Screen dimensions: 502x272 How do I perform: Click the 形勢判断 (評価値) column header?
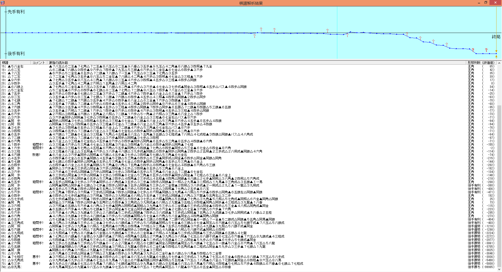coord(481,63)
